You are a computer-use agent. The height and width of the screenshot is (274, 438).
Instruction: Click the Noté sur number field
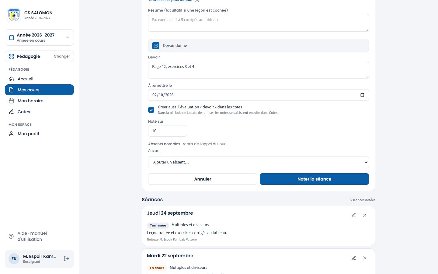pos(168,131)
